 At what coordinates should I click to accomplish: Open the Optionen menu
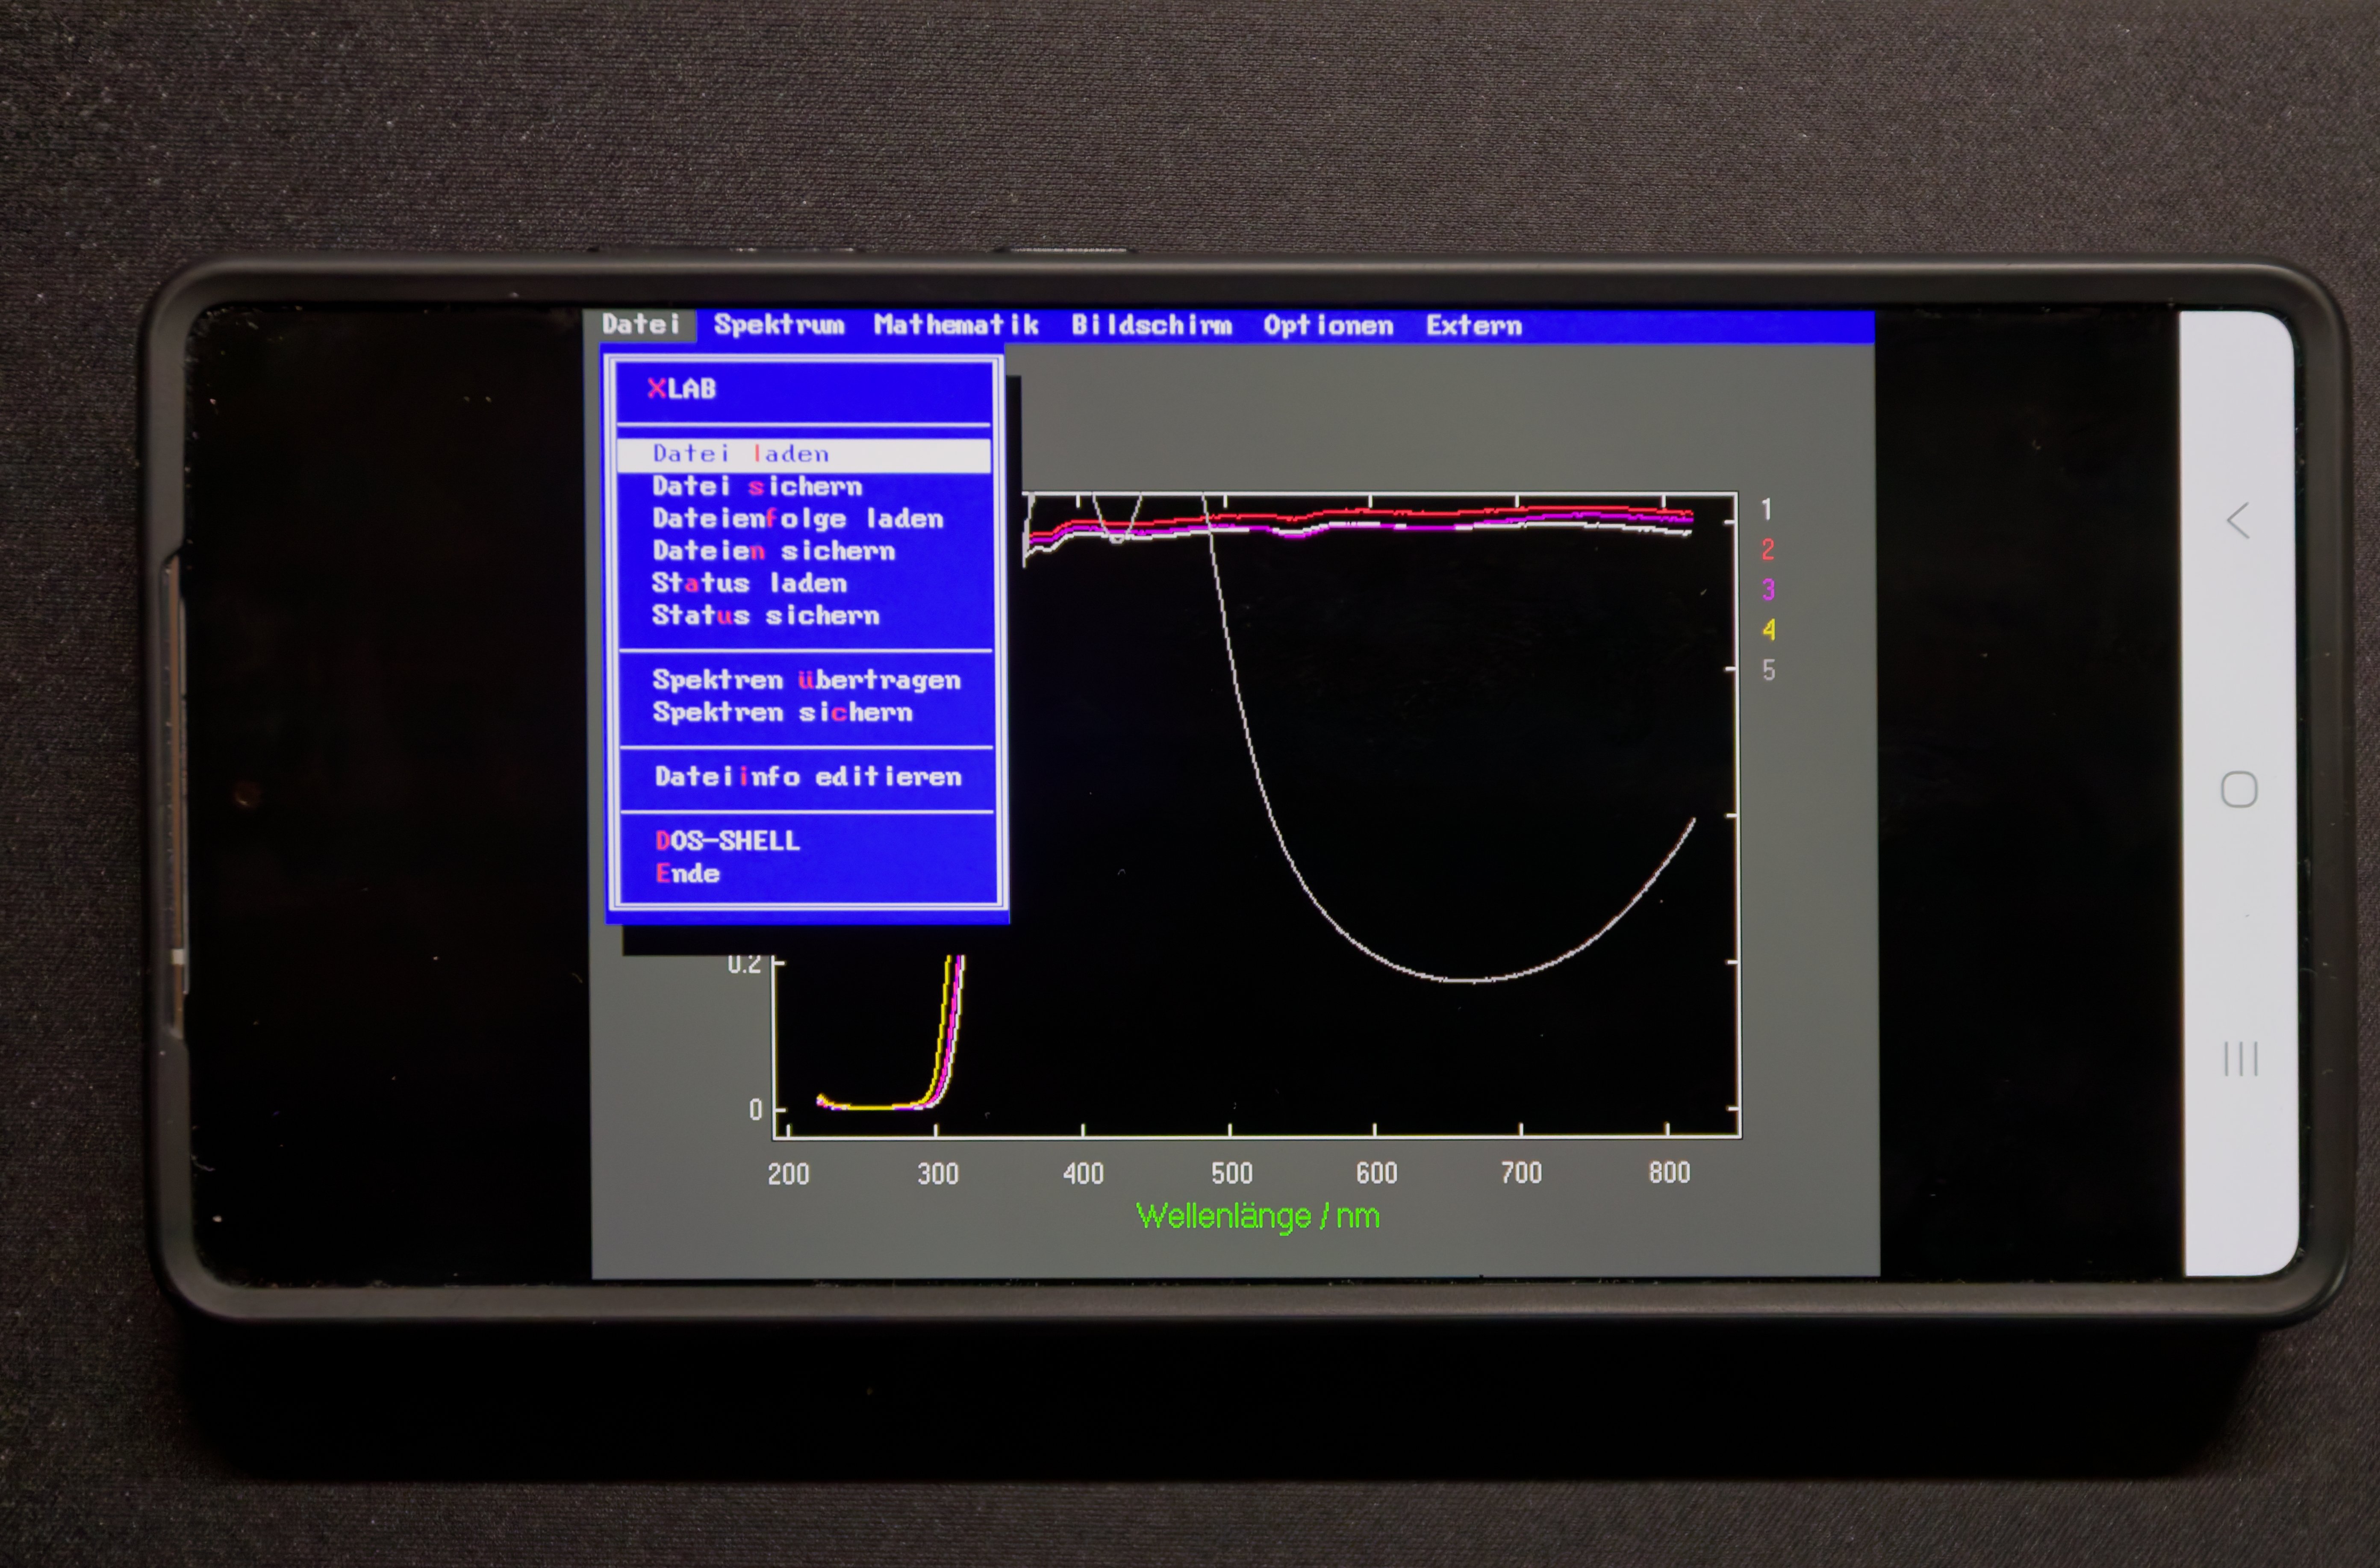[1327, 325]
